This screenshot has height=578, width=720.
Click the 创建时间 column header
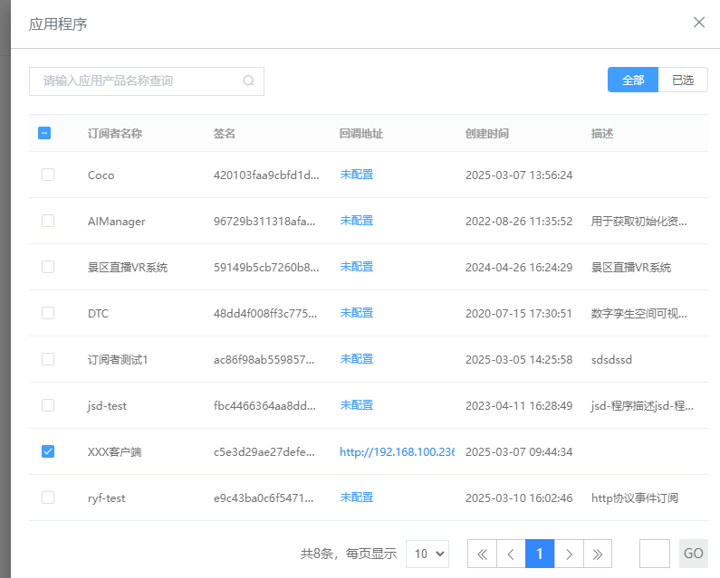(487, 134)
